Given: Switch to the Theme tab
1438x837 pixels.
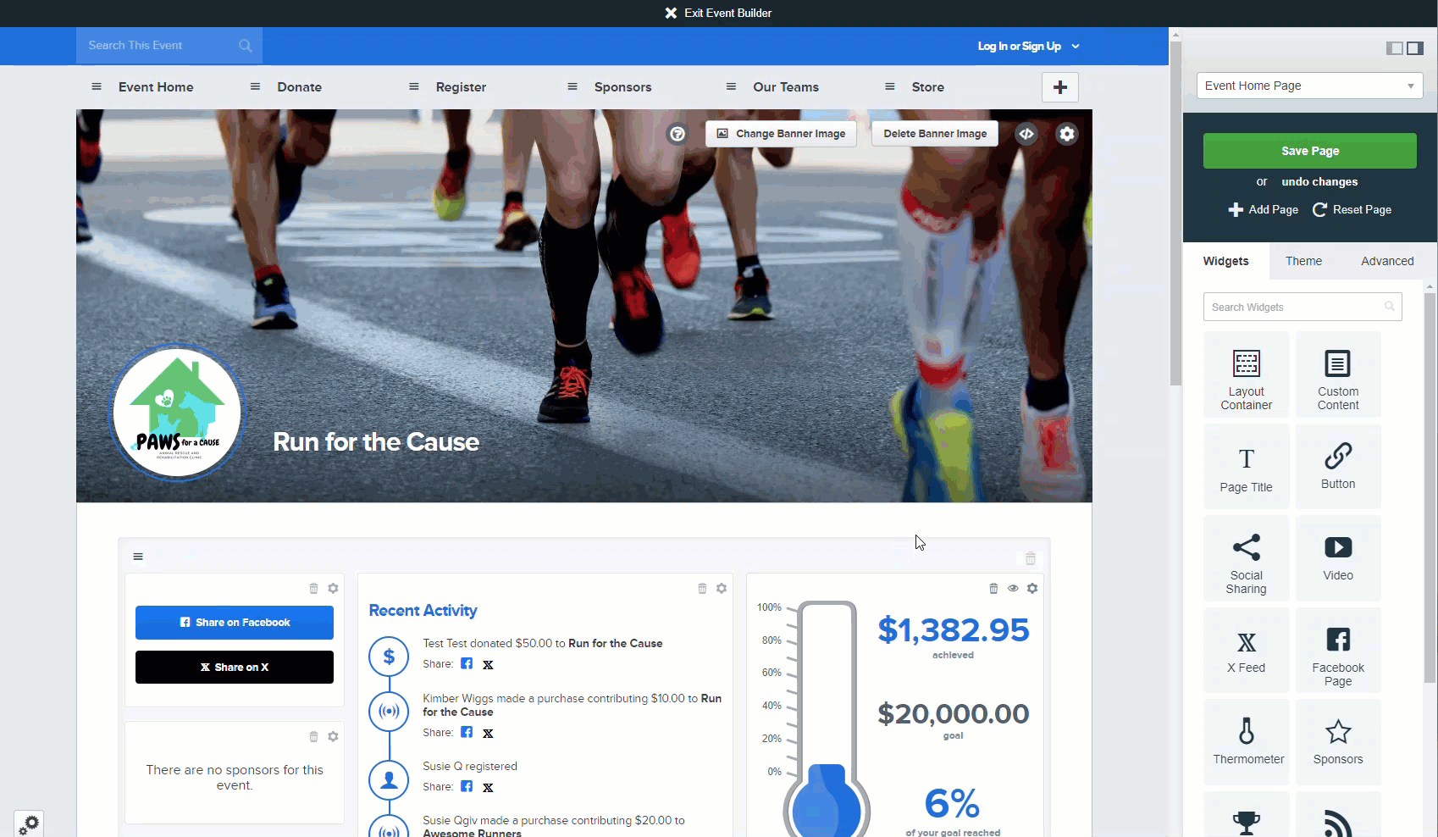Looking at the screenshot, I should (1303, 261).
